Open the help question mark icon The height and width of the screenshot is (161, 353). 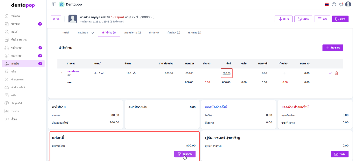tap(334, 5)
